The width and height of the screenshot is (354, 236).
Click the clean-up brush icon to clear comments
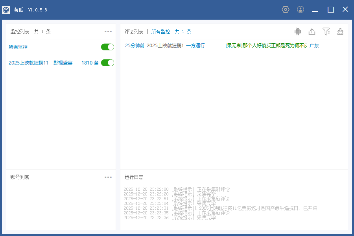[x=340, y=31]
